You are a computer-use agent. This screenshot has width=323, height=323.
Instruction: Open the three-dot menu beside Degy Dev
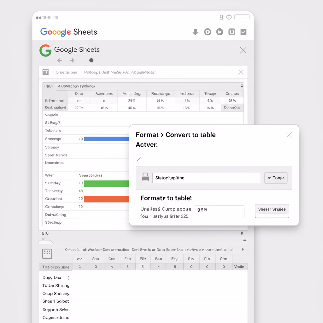[x=69, y=278]
